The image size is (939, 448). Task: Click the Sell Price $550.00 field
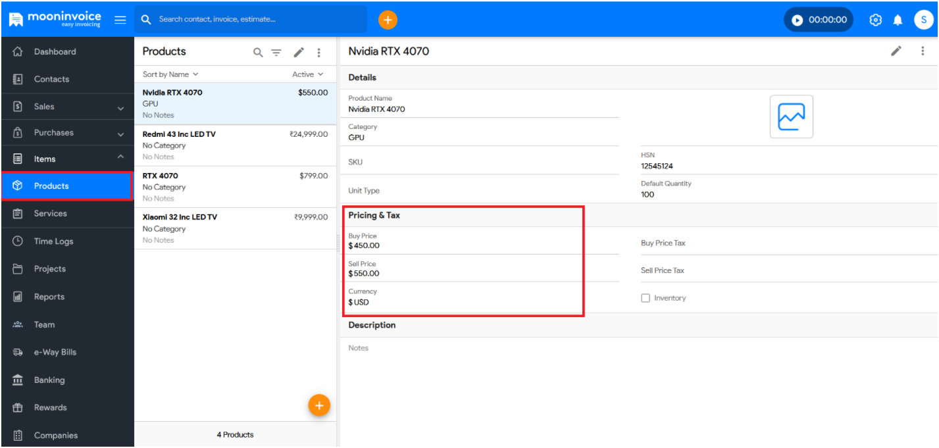click(x=484, y=268)
